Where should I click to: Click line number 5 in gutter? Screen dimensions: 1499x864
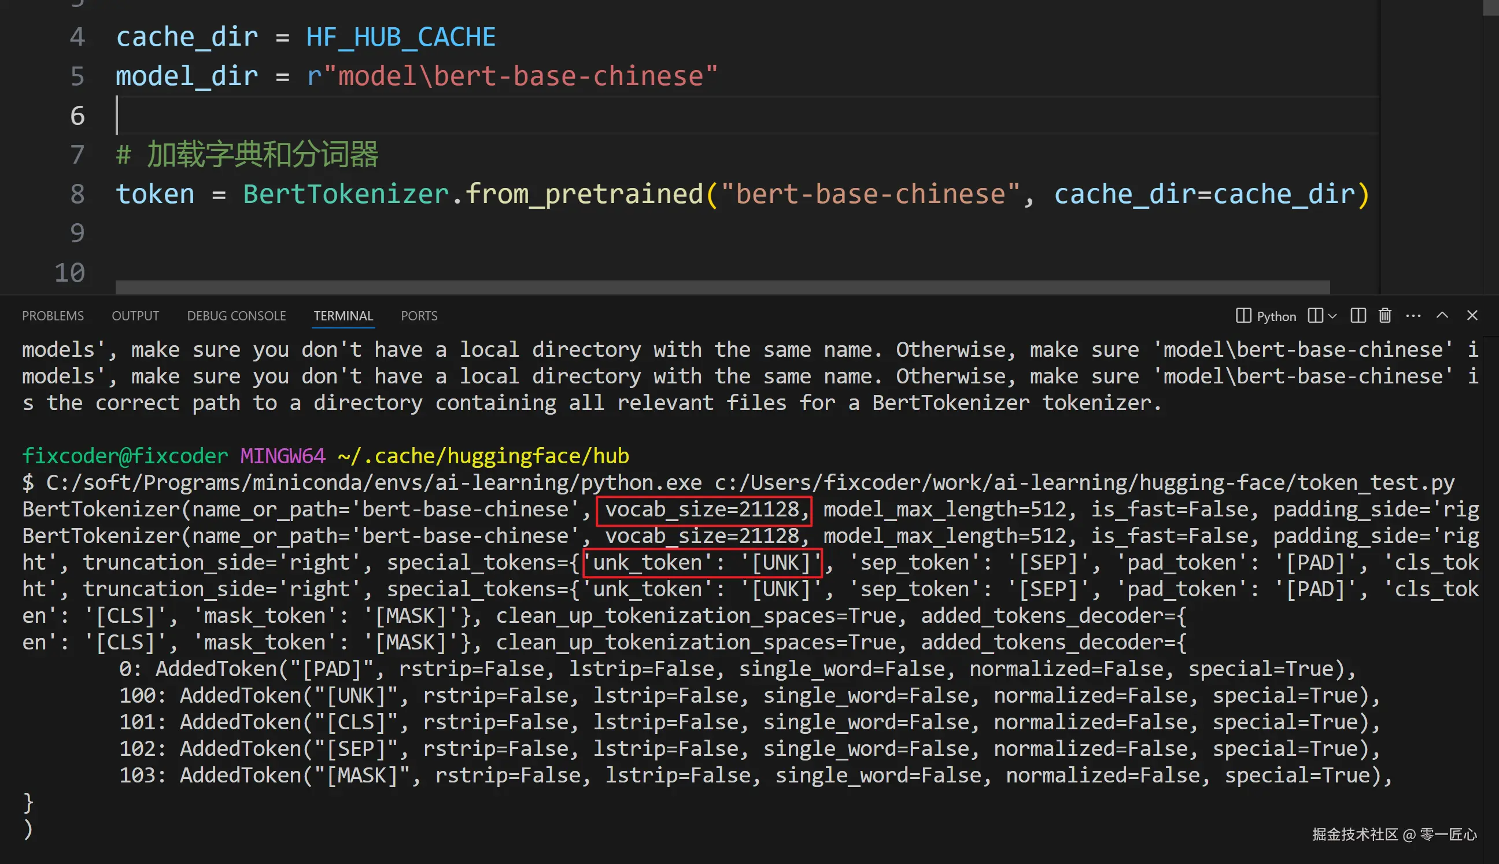click(77, 76)
